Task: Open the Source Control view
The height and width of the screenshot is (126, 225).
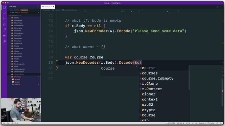Action: coord(4,19)
